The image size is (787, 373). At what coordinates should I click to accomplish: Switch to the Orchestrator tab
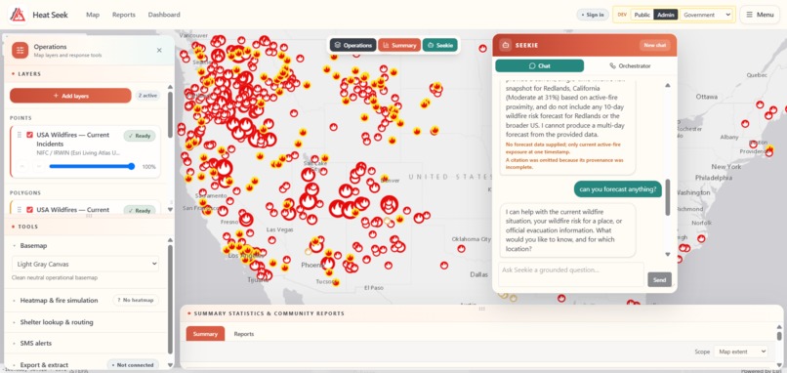click(x=630, y=65)
